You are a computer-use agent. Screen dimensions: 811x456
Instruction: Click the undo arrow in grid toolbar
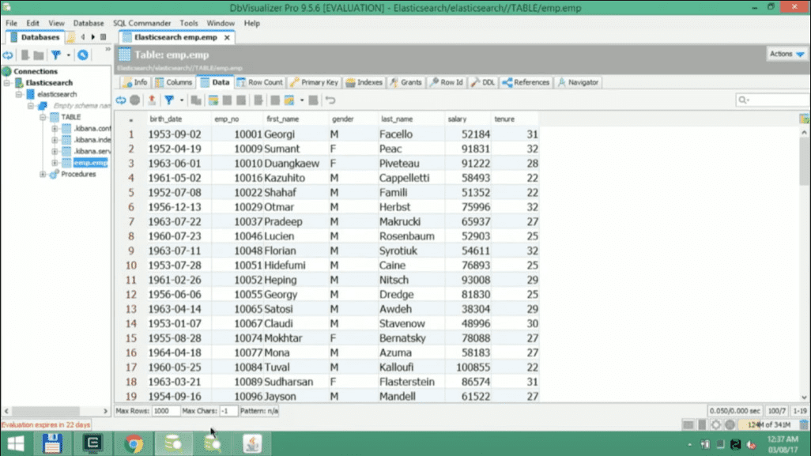point(330,100)
